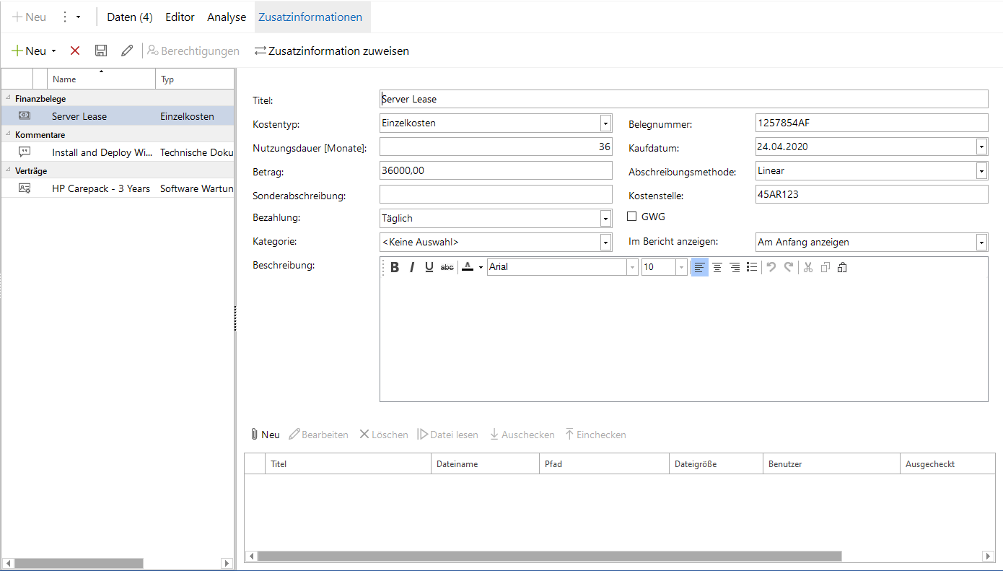Open the Kaufdatum date picker dropdown

[x=981, y=147]
